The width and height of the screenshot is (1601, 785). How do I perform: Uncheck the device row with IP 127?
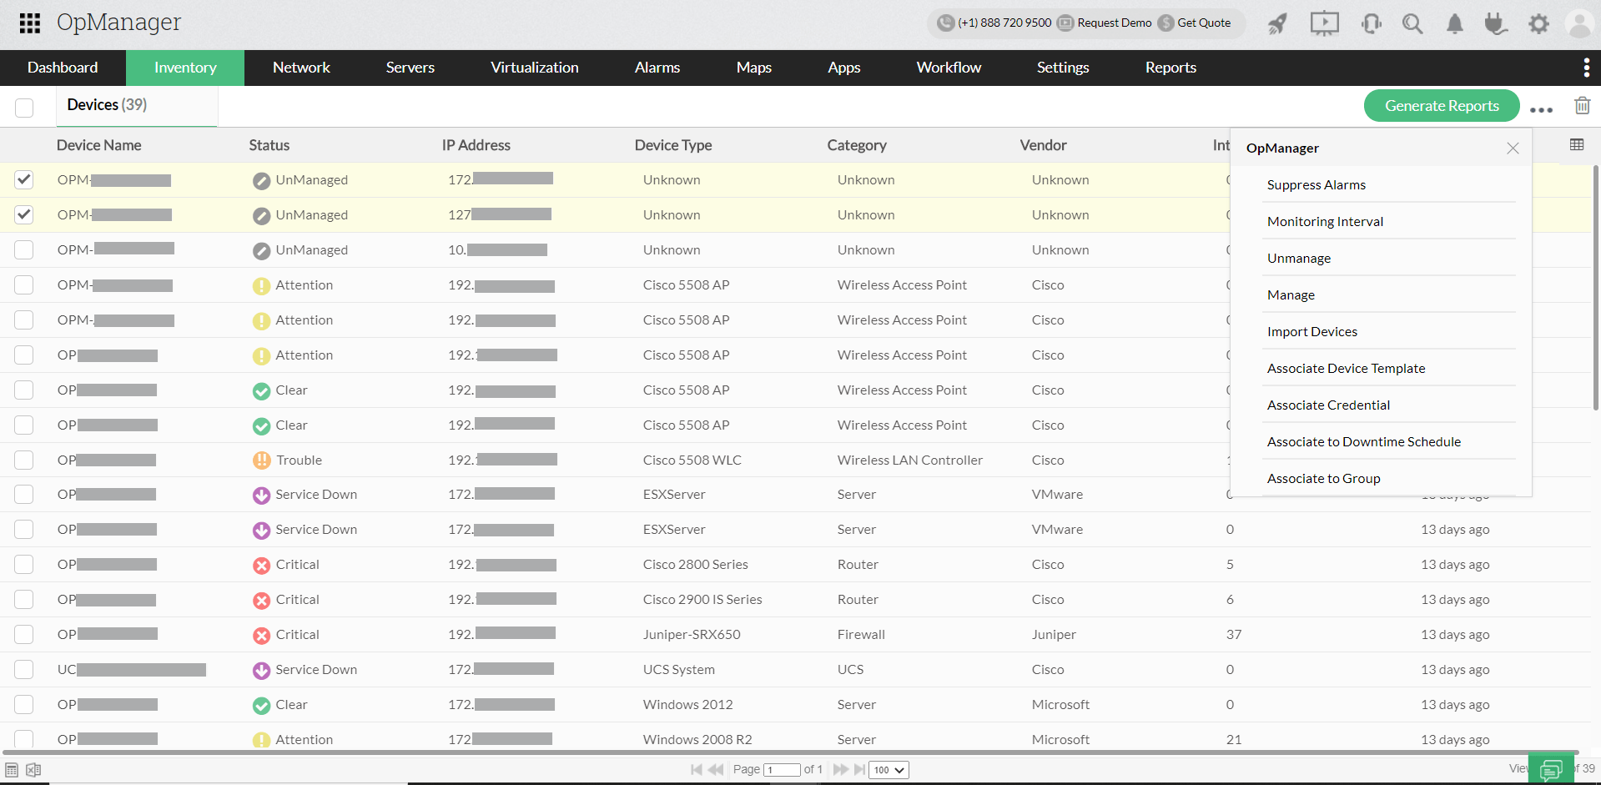(x=24, y=214)
